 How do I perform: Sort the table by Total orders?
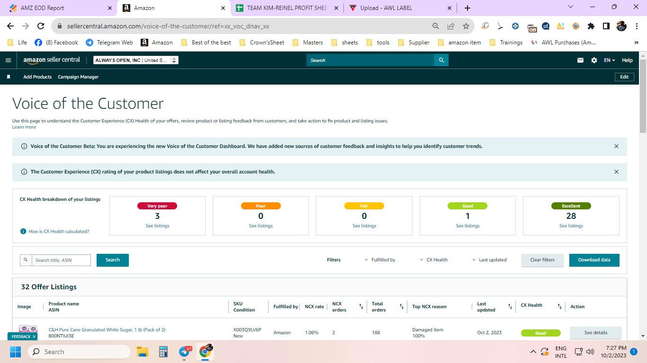tap(402, 307)
